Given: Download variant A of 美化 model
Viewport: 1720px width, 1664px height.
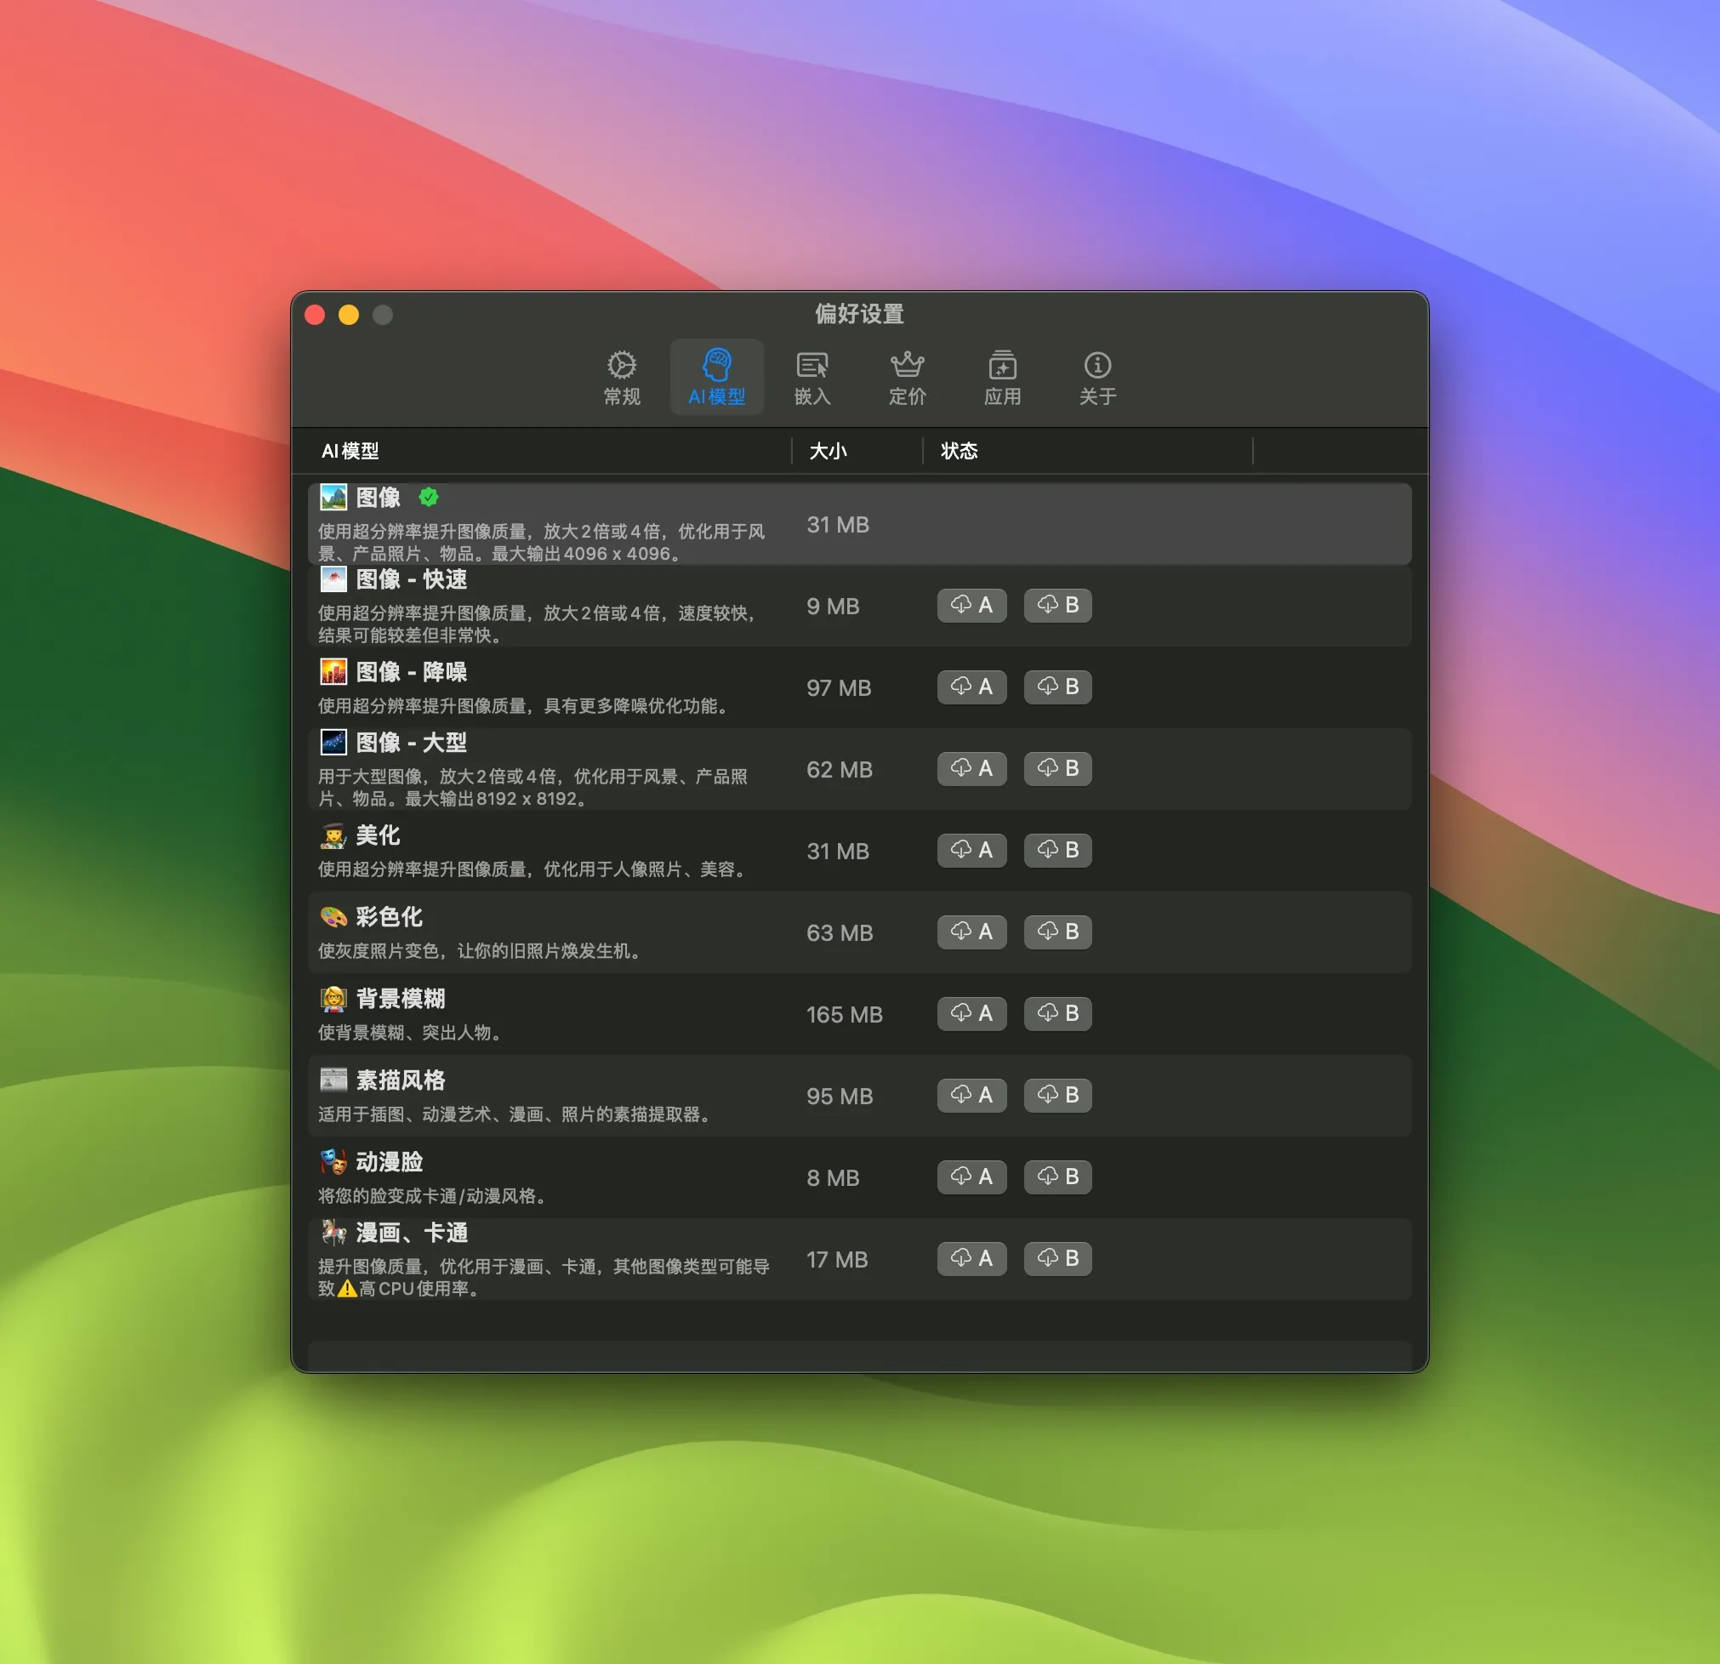Looking at the screenshot, I should (x=971, y=851).
